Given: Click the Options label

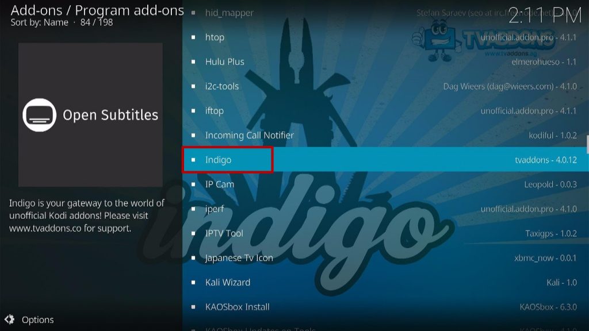Looking at the screenshot, I should (x=37, y=320).
